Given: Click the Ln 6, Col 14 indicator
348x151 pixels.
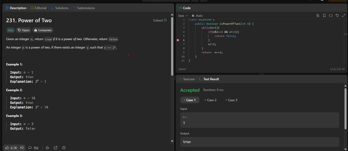Looking at the screenshot, I should pos(337,69).
